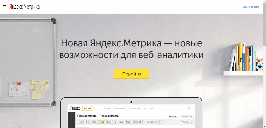The width and height of the screenshot is (266, 128).
Task: Click Клуб in the laptop preview
Action: pos(152,108)
